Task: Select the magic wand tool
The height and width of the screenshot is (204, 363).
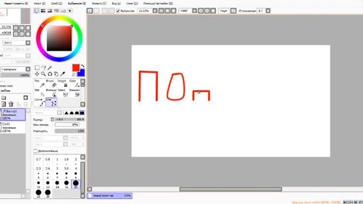Action: pyautogui.click(x=49, y=67)
